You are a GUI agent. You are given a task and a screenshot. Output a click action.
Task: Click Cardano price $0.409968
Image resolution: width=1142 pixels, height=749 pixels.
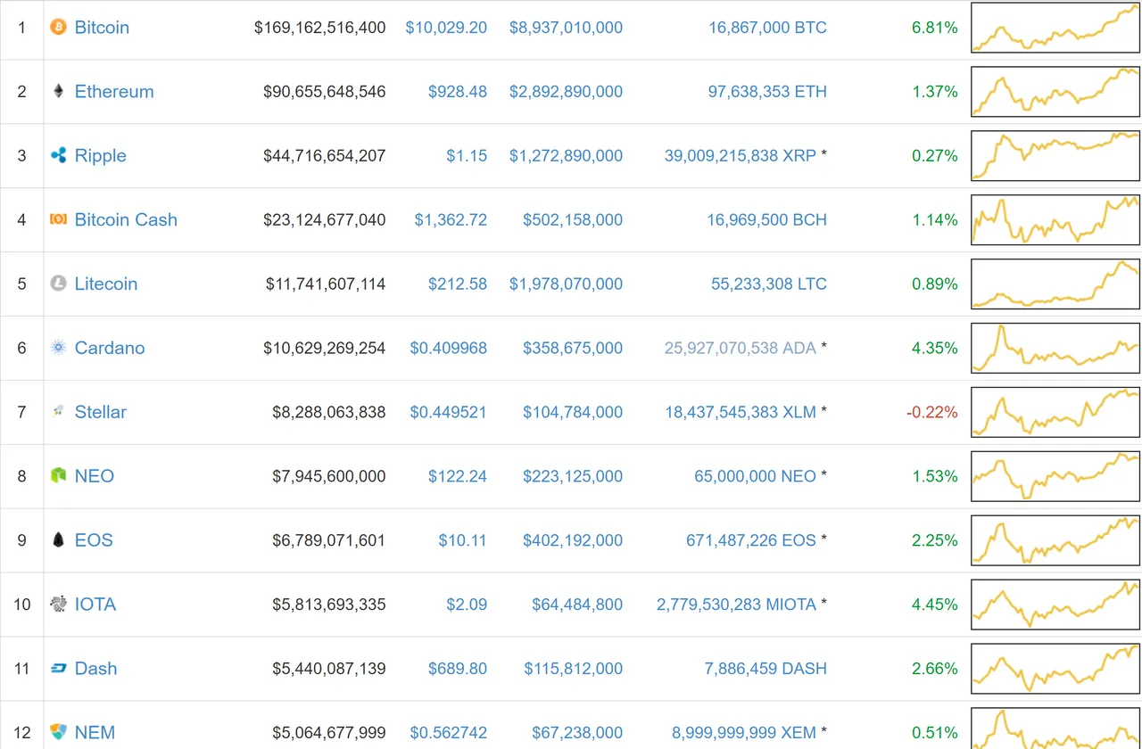tap(449, 349)
